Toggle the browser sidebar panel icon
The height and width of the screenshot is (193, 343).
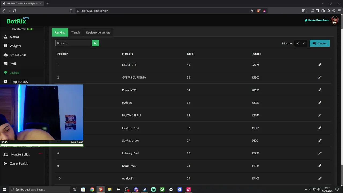tap(318, 11)
